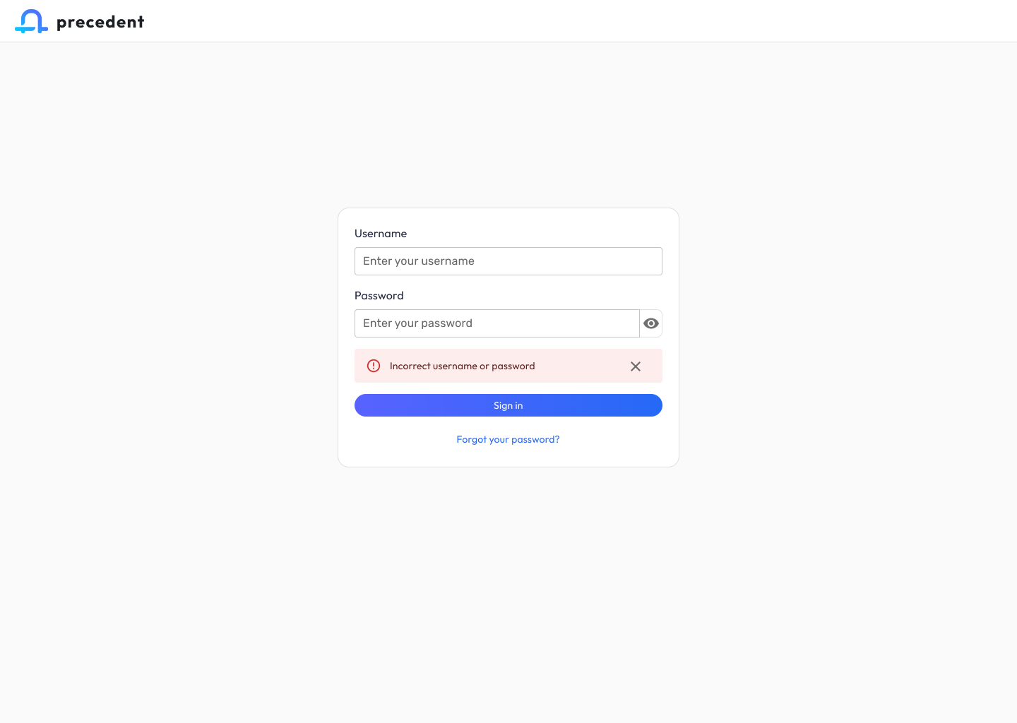The image size is (1017, 723).
Task: Dismiss the incorrect login error message
Action: click(636, 366)
